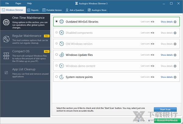Select the Outdated WinSxS libraries radio button
The height and width of the screenshot is (124, 183).
57,22
